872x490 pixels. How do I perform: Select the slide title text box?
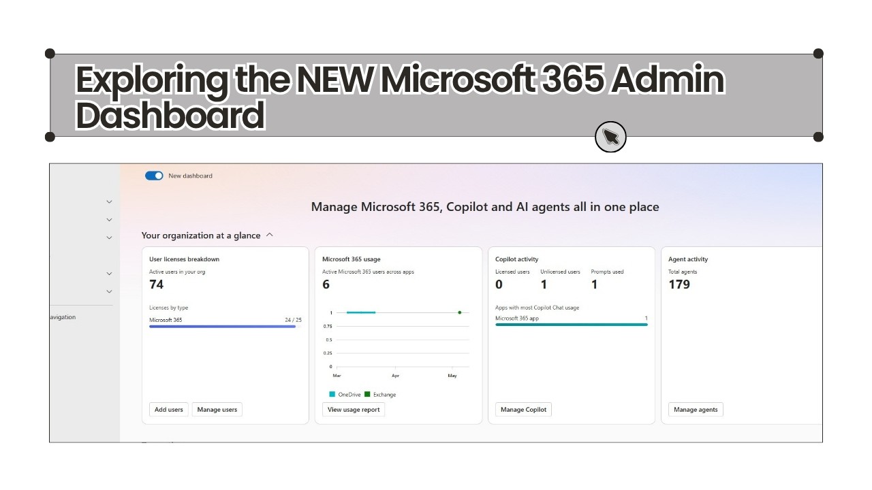pyautogui.click(x=436, y=95)
